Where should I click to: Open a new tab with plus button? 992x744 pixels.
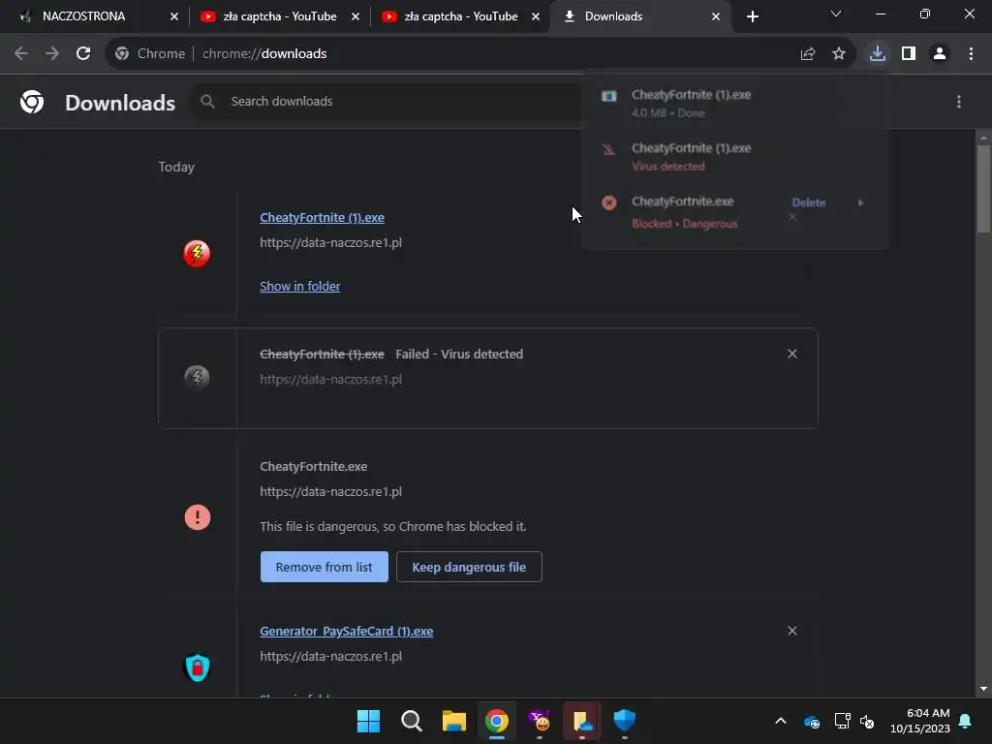coord(752,16)
